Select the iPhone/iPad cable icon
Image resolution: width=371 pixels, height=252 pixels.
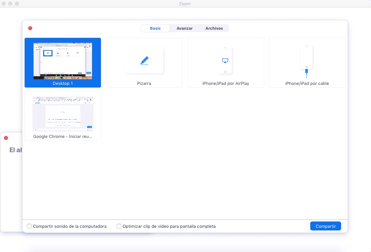point(307,62)
